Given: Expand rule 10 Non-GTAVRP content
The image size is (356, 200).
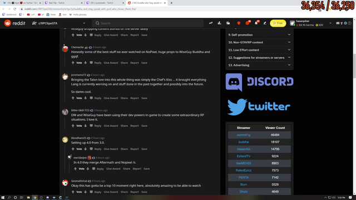Looking at the screenshot, I should 259,42.
